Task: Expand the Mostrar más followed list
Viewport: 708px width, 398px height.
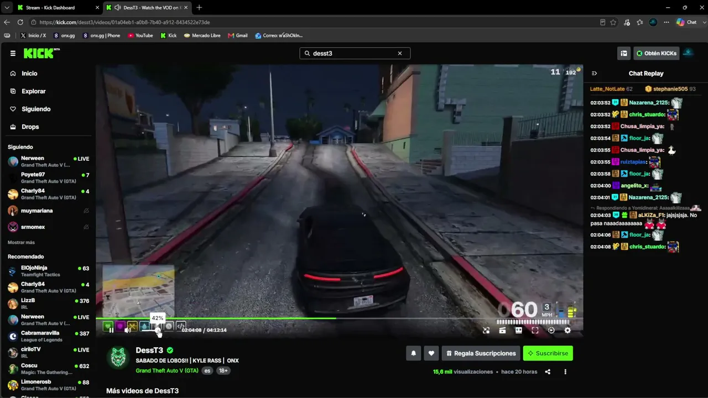Action: point(21,243)
